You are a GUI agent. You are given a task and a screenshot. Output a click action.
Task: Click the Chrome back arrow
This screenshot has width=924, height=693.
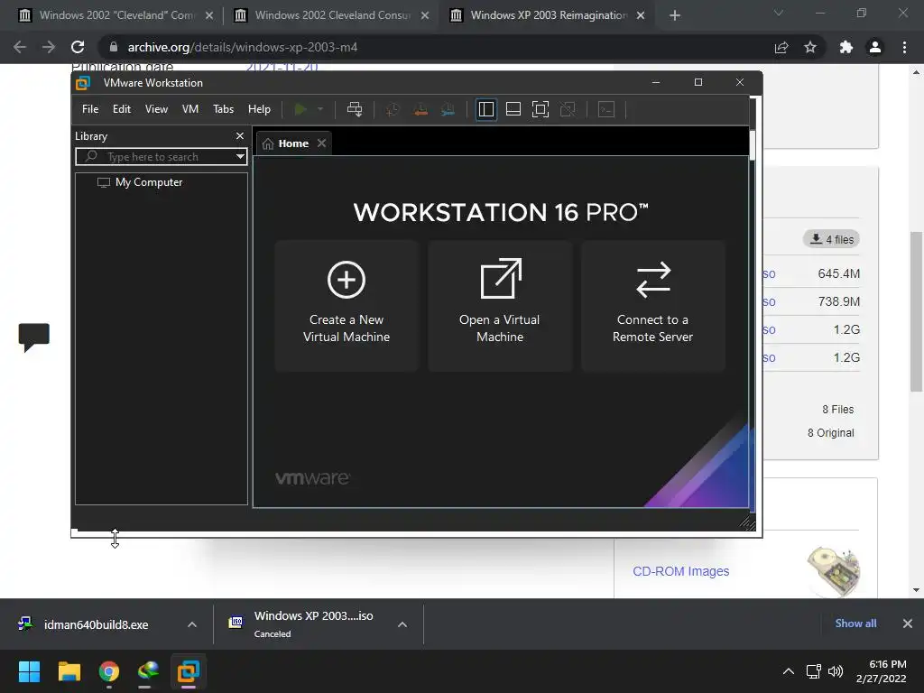[20, 47]
